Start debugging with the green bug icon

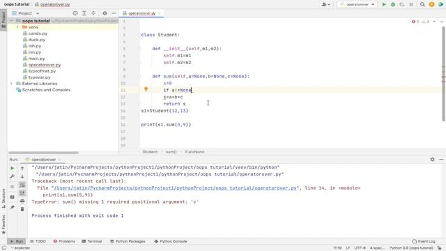coord(393,4)
